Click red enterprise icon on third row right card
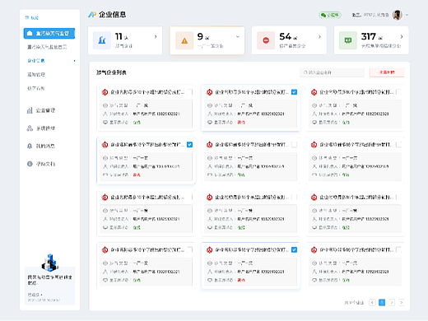 coord(314,198)
